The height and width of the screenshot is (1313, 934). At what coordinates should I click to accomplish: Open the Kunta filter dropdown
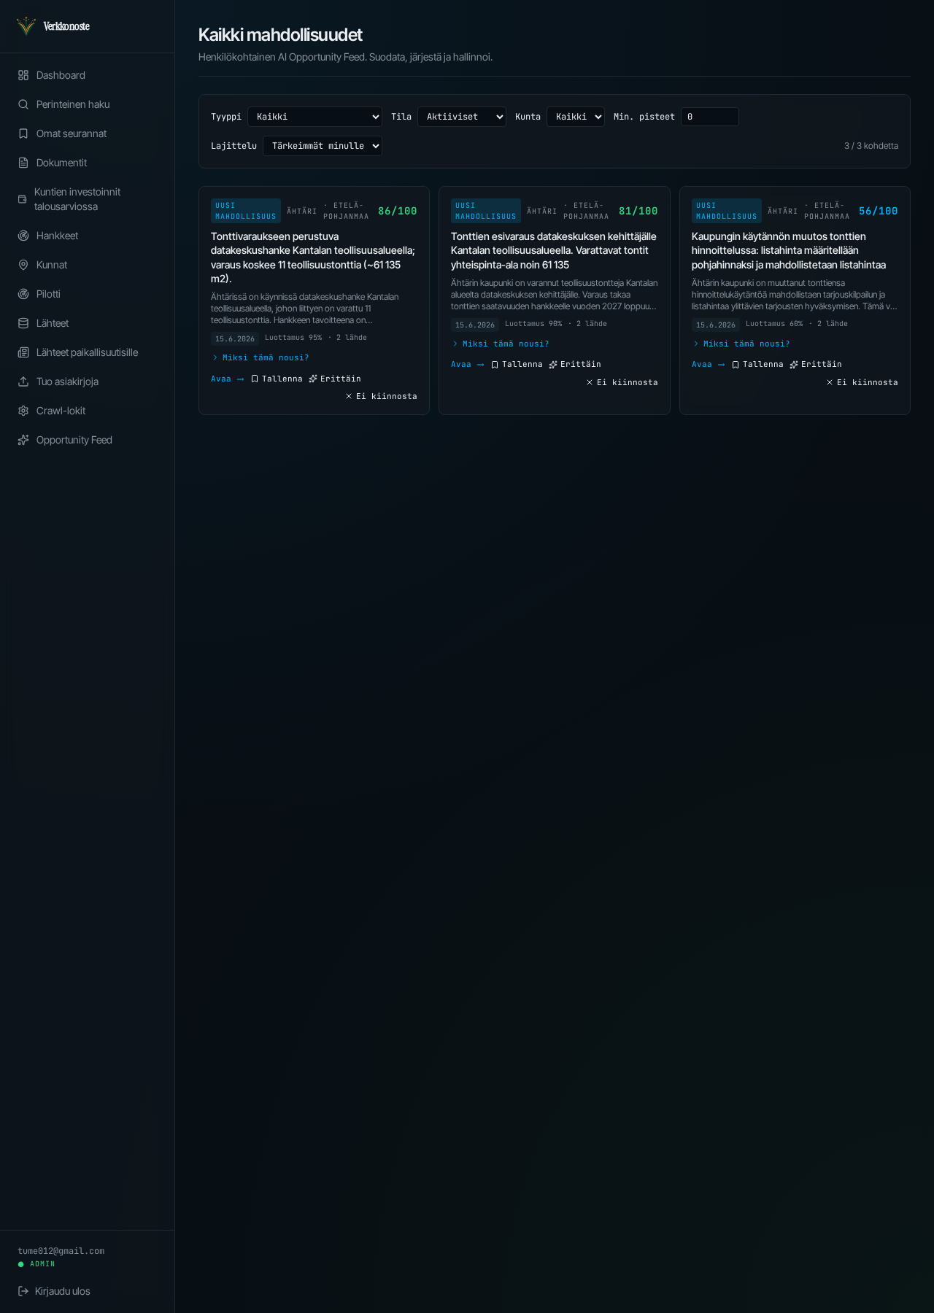click(x=576, y=117)
